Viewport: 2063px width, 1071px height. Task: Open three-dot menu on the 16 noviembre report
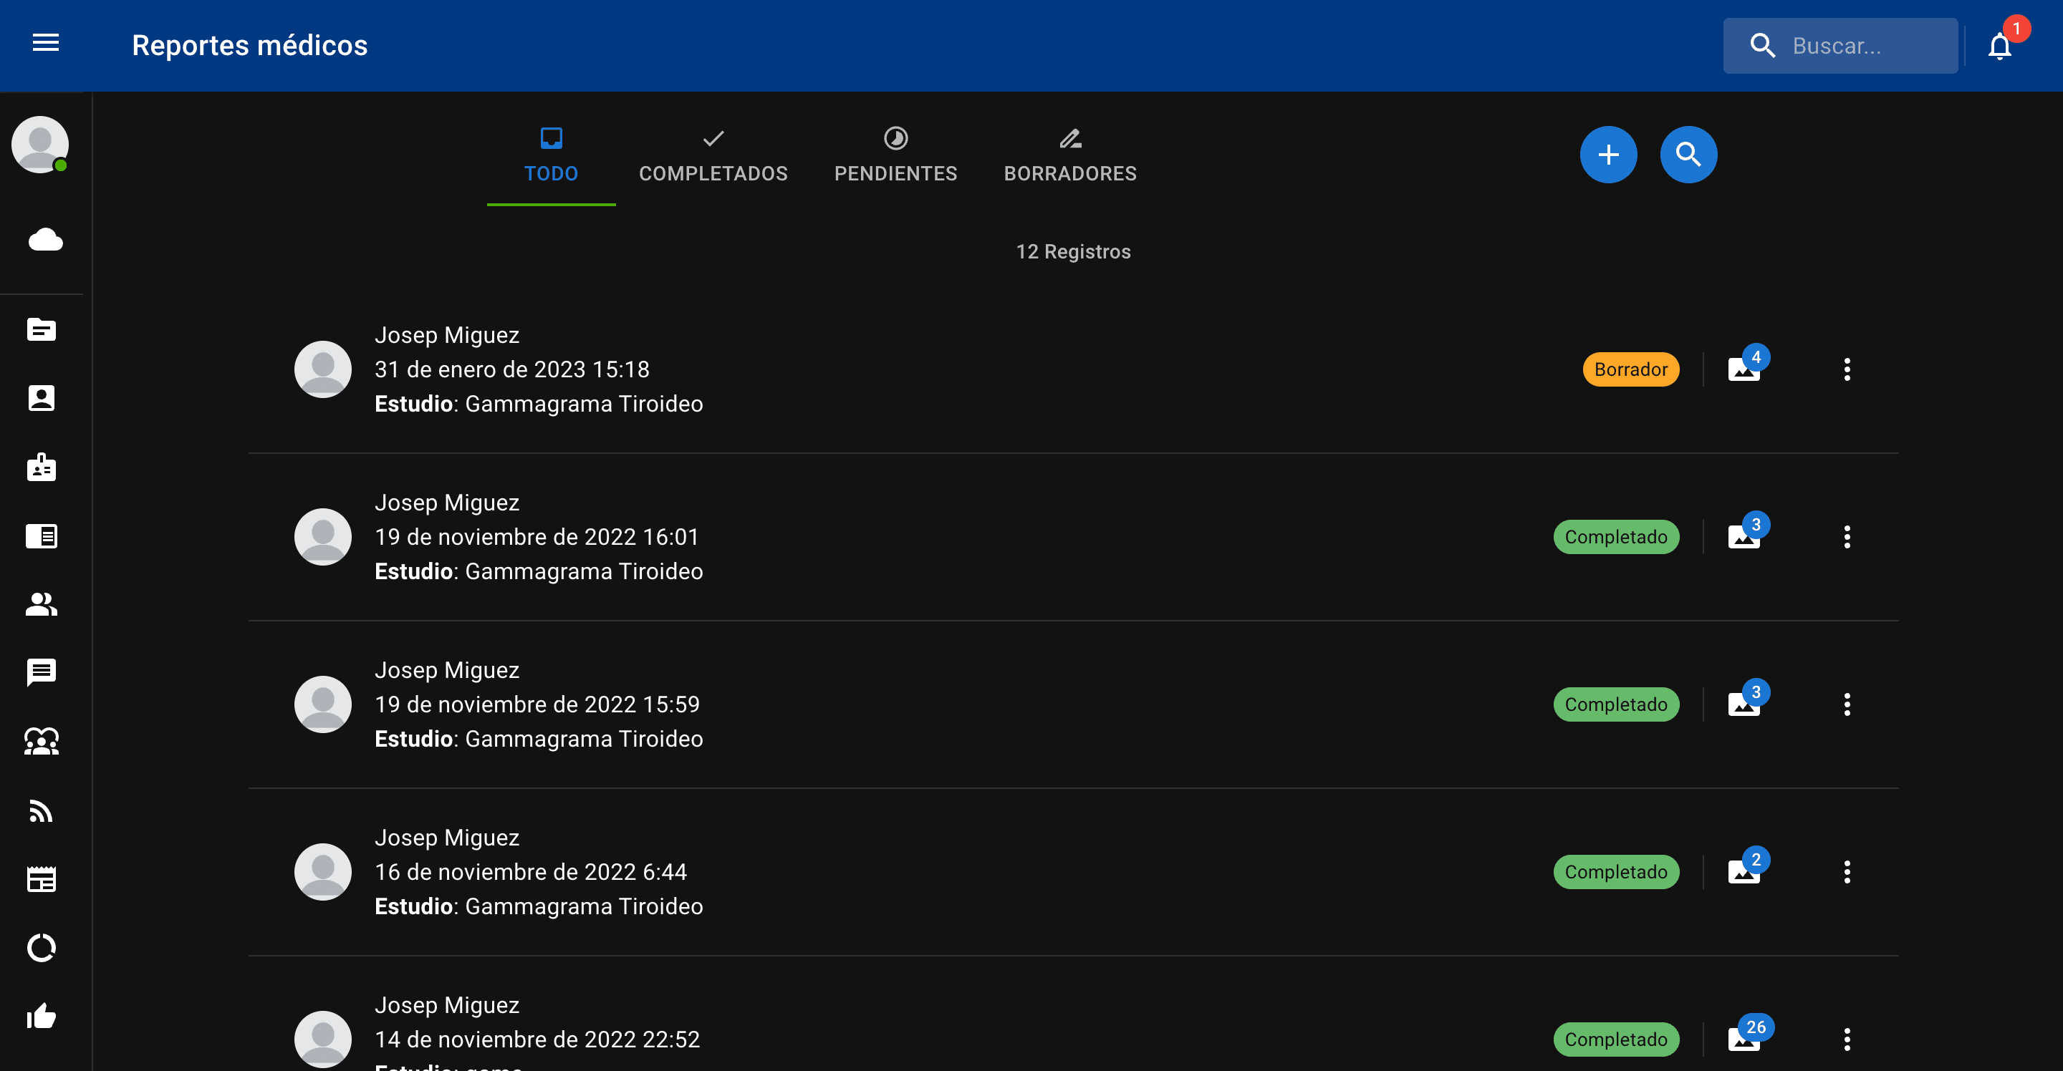[1847, 872]
